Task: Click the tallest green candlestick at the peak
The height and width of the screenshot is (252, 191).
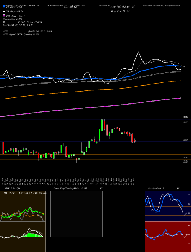Action: (102, 125)
